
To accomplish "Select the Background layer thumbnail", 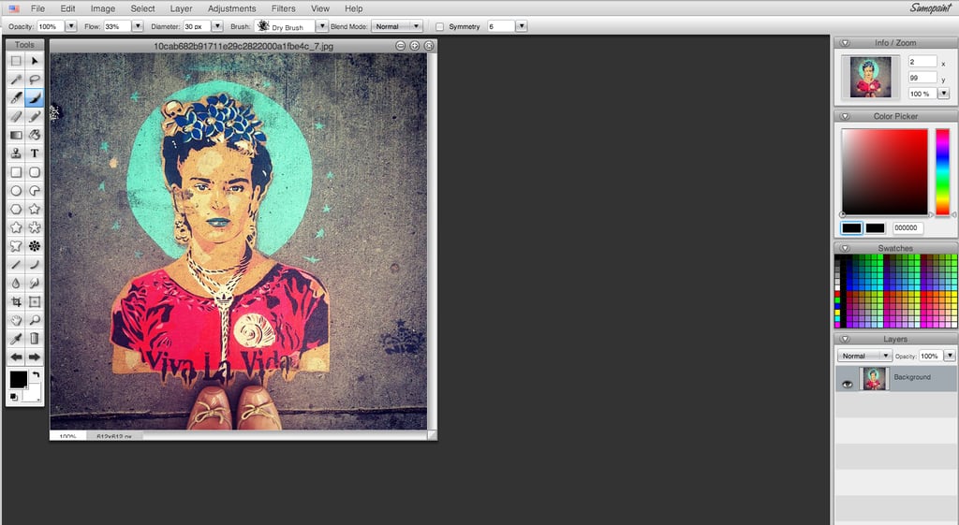I will 874,379.
